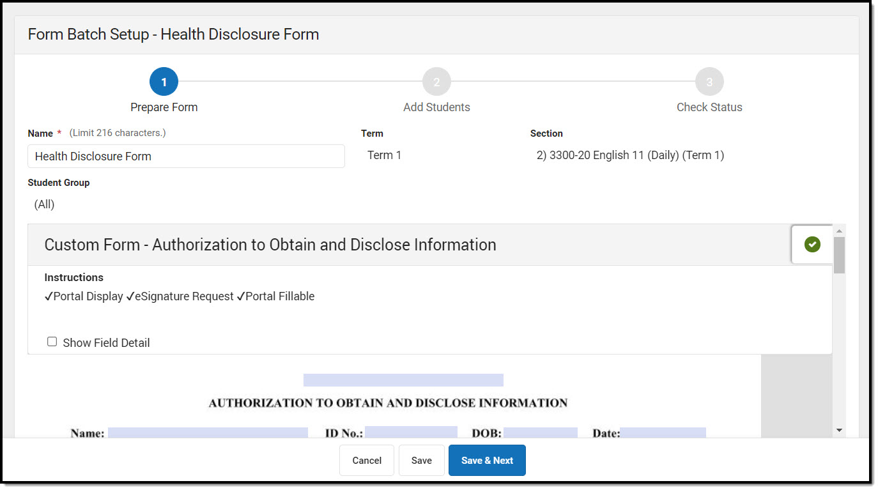Click step 1 Prepare Form circle
The width and height of the screenshot is (878, 490).
point(164,82)
